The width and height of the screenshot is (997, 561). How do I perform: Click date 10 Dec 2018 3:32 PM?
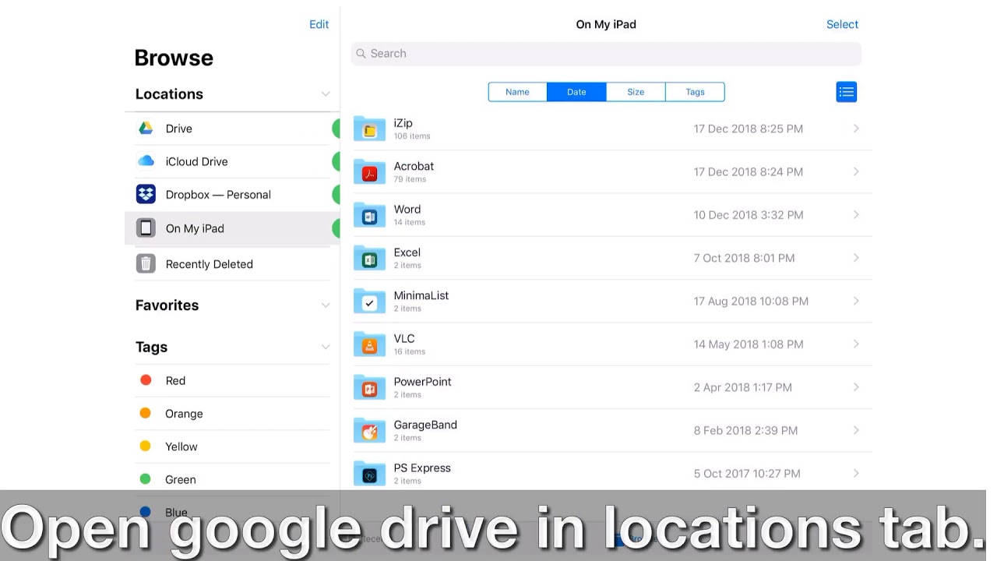tap(748, 215)
